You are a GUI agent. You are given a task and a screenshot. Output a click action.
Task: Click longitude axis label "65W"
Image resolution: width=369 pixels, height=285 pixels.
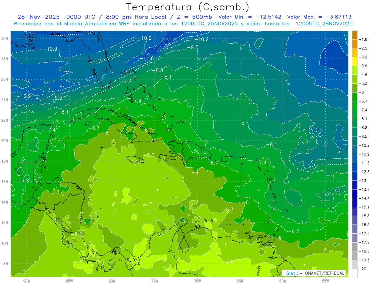point(240,281)
